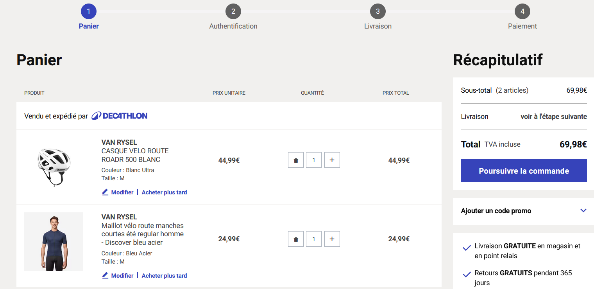Go to step 3 Livraison
Image resolution: width=594 pixels, height=289 pixels.
(378, 11)
